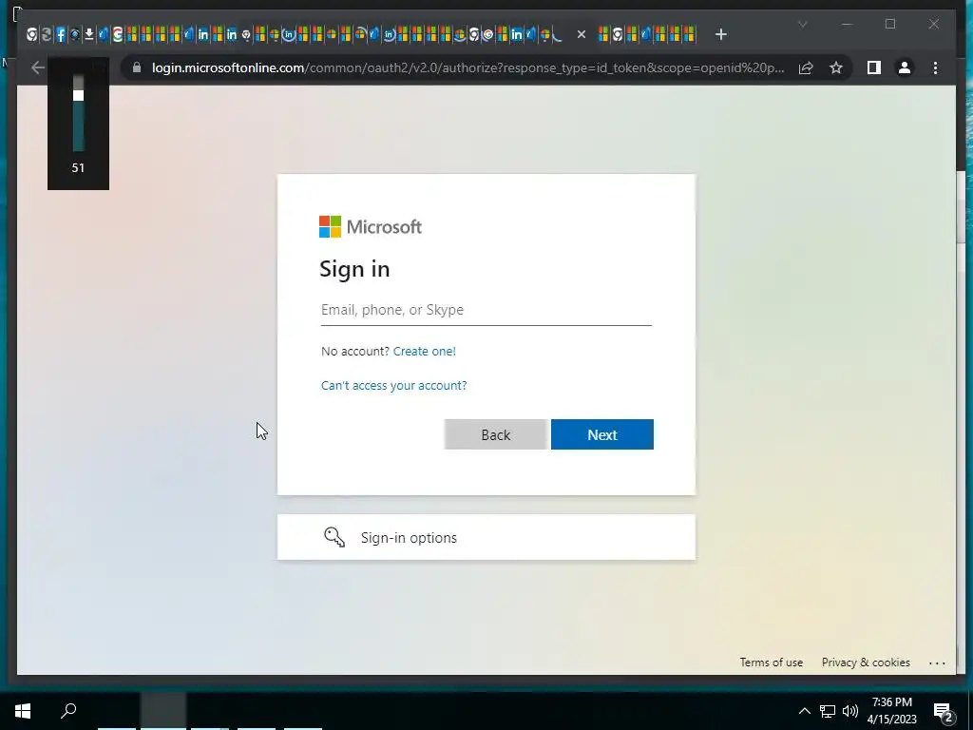Click the Next button

click(x=601, y=434)
